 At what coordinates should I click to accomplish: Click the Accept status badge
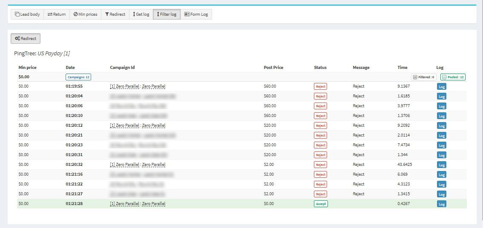(321, 204)
